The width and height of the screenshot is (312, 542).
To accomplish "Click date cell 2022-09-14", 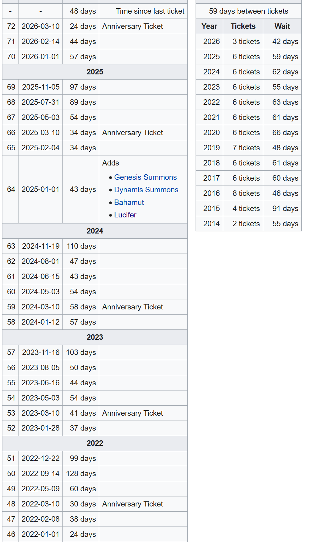I will 40,474.
